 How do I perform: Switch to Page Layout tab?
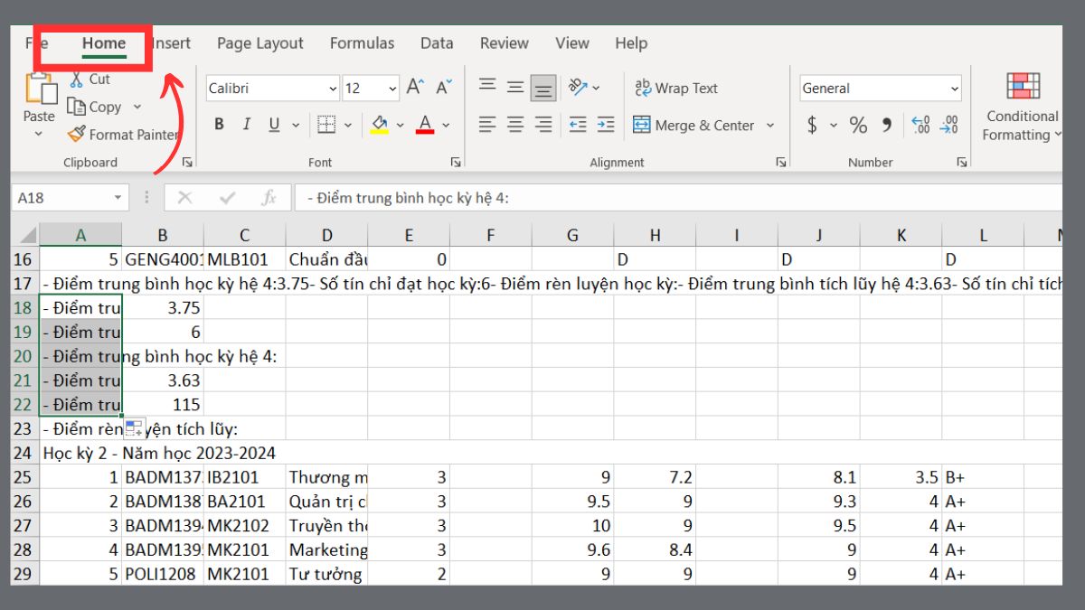click(x=260, y=43)
